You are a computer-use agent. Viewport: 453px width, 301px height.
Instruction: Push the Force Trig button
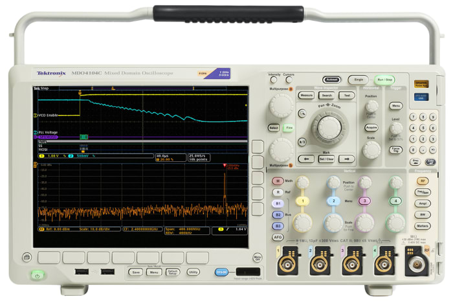coord(396,150)
